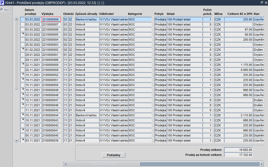Click odběratel cell in row 2100000046
Screen dimensions: 268x167
point(114,105)
